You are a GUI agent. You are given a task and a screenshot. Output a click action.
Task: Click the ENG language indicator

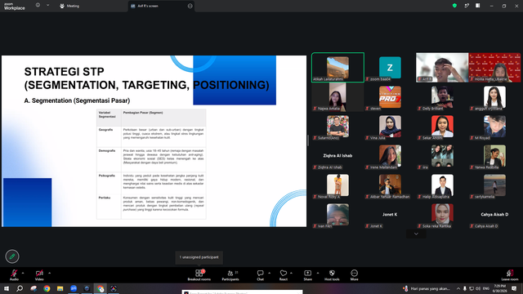(486, 288)
